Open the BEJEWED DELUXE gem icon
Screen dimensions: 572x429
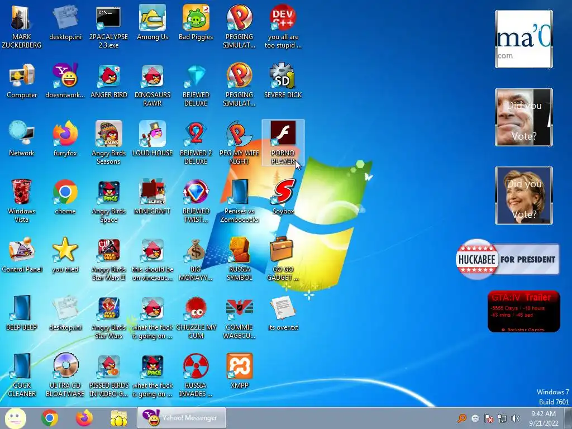(196, 85)
